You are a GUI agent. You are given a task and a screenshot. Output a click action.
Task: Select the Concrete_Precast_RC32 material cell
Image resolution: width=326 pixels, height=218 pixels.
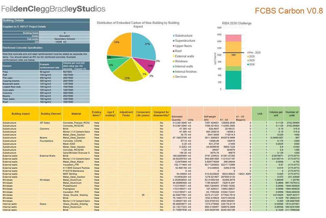pos(76,123)
